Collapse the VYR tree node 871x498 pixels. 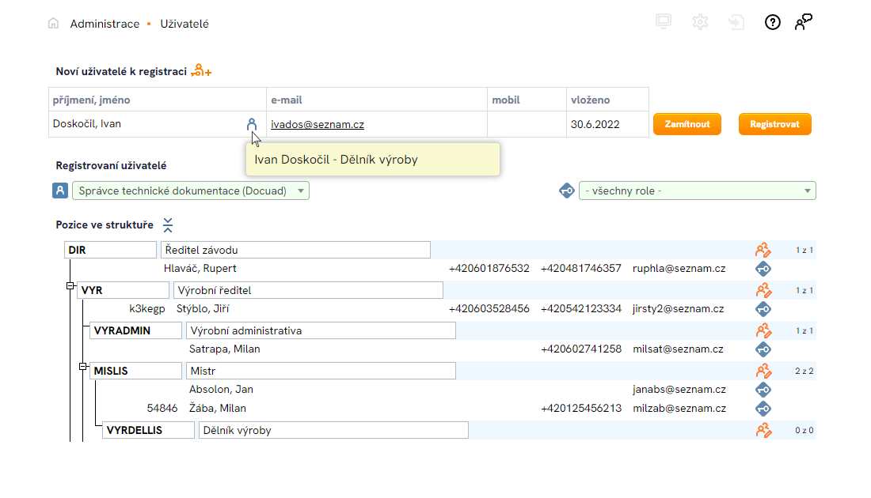(x=70, y=285)
